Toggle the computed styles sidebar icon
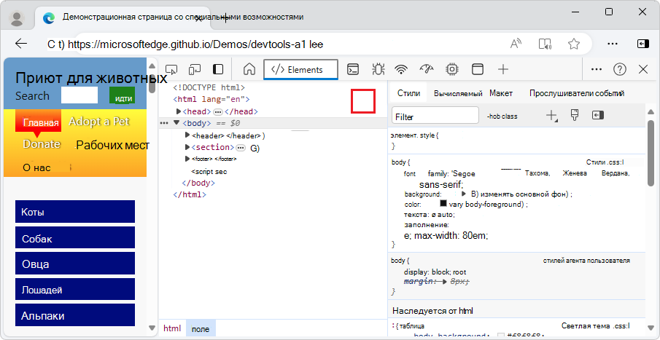Screen dimensions: 660x340 [x=598, y=115]
